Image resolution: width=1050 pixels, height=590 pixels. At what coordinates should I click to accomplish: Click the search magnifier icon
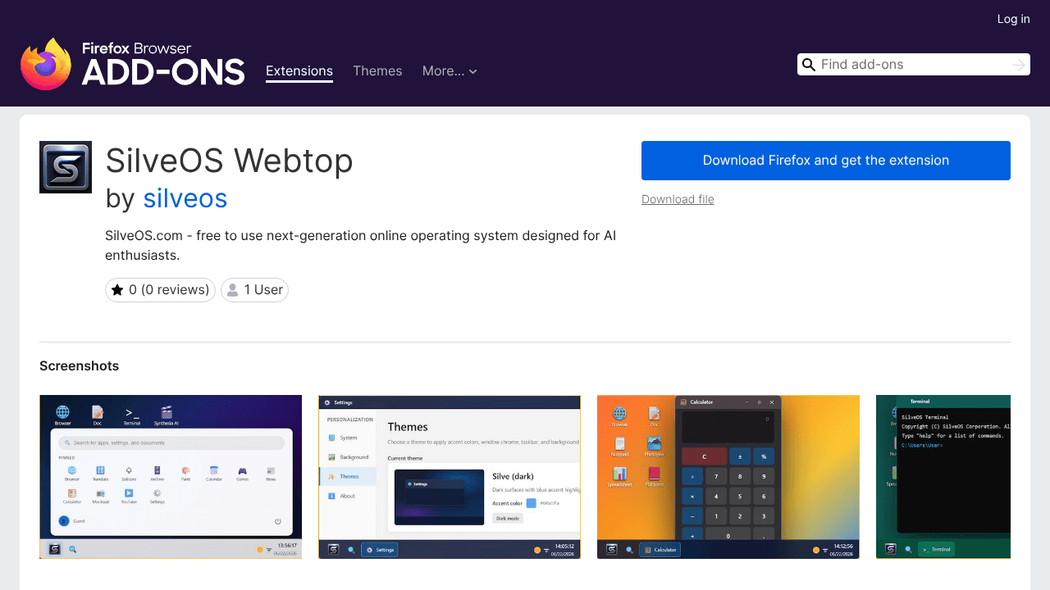pos(809,65)
